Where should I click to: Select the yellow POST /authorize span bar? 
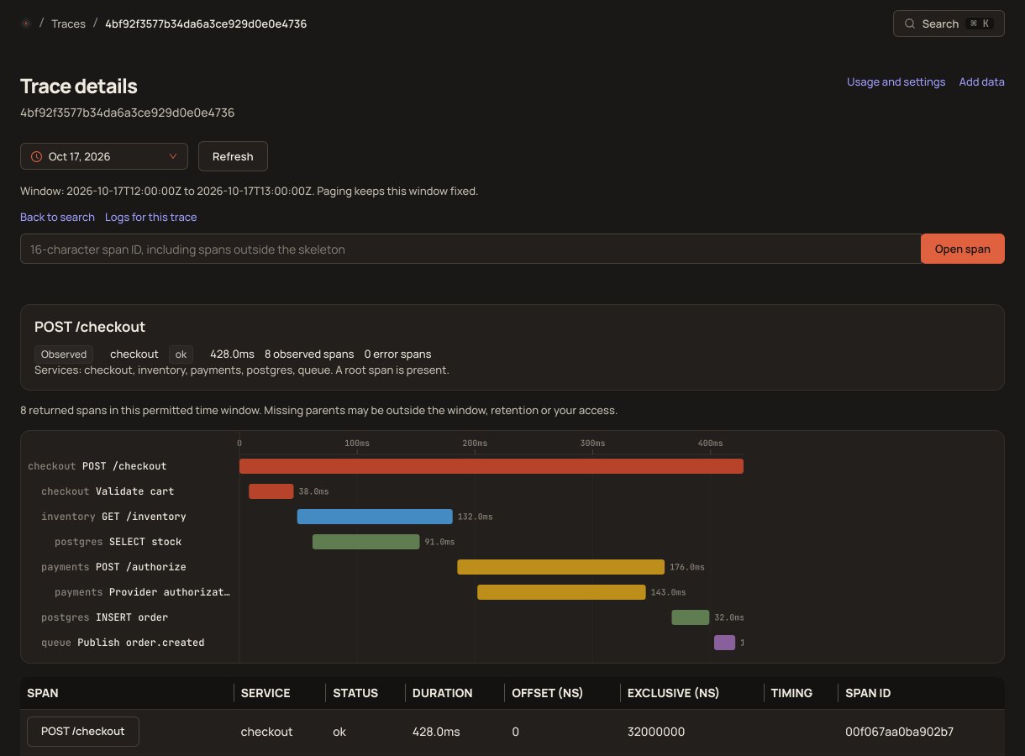[x=561, y=567]
